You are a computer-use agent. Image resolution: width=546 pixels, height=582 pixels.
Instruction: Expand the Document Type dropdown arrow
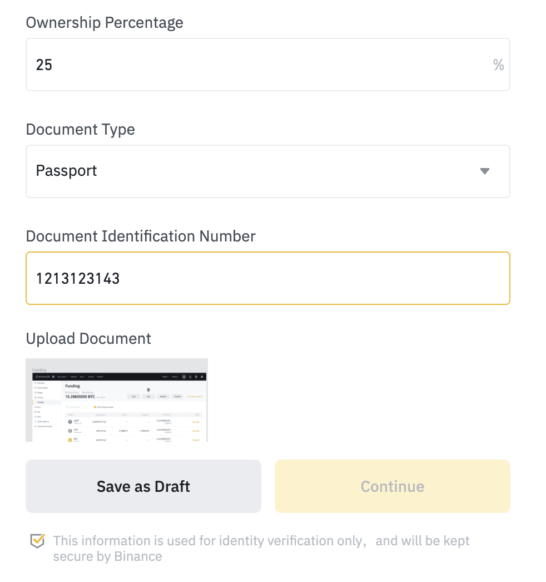point(484,171)
